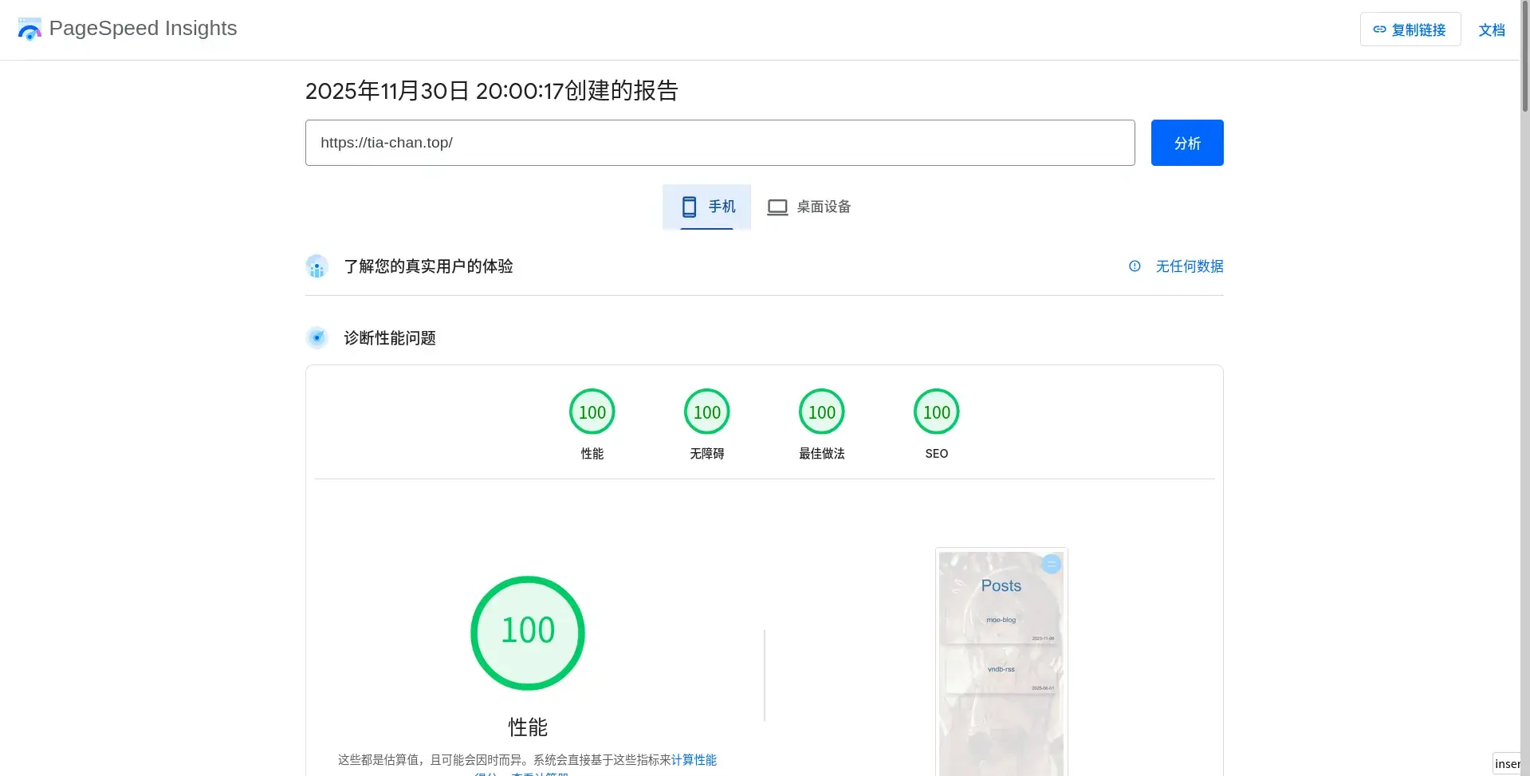
Task: Select the mobile tab (手机)
Action: coord(706,207)
